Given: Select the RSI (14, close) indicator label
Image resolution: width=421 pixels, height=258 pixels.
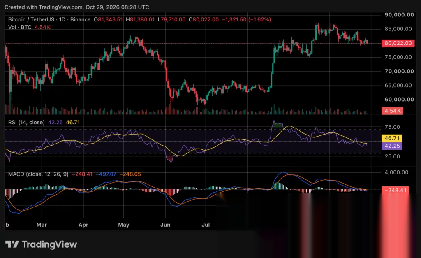Looking at the screenshot, I should 26,122.
